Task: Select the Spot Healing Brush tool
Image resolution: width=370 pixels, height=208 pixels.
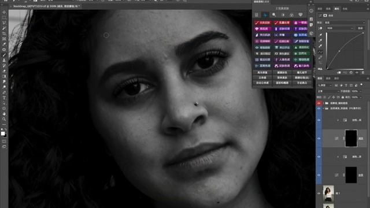Action: point(4,50)
